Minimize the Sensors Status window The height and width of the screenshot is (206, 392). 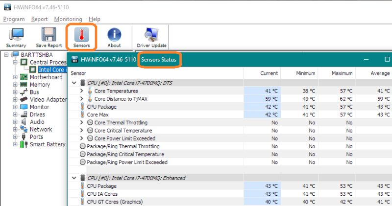[x=366, y=59]
